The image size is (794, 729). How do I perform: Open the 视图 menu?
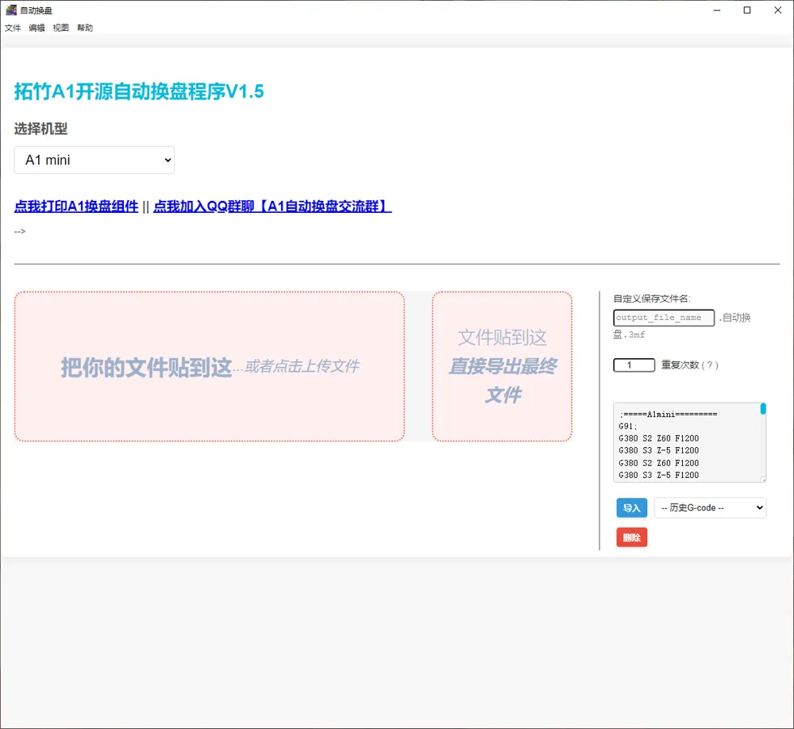60,27
